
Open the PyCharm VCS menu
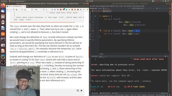(125, 6)
